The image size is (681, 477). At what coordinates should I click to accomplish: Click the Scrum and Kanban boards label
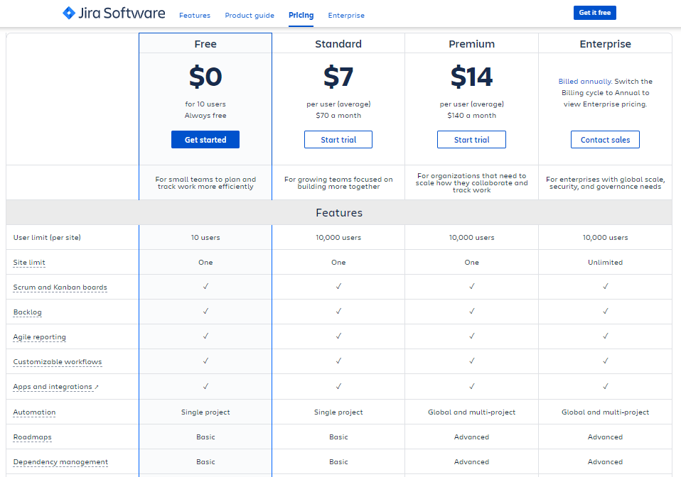tap(60, 287)
